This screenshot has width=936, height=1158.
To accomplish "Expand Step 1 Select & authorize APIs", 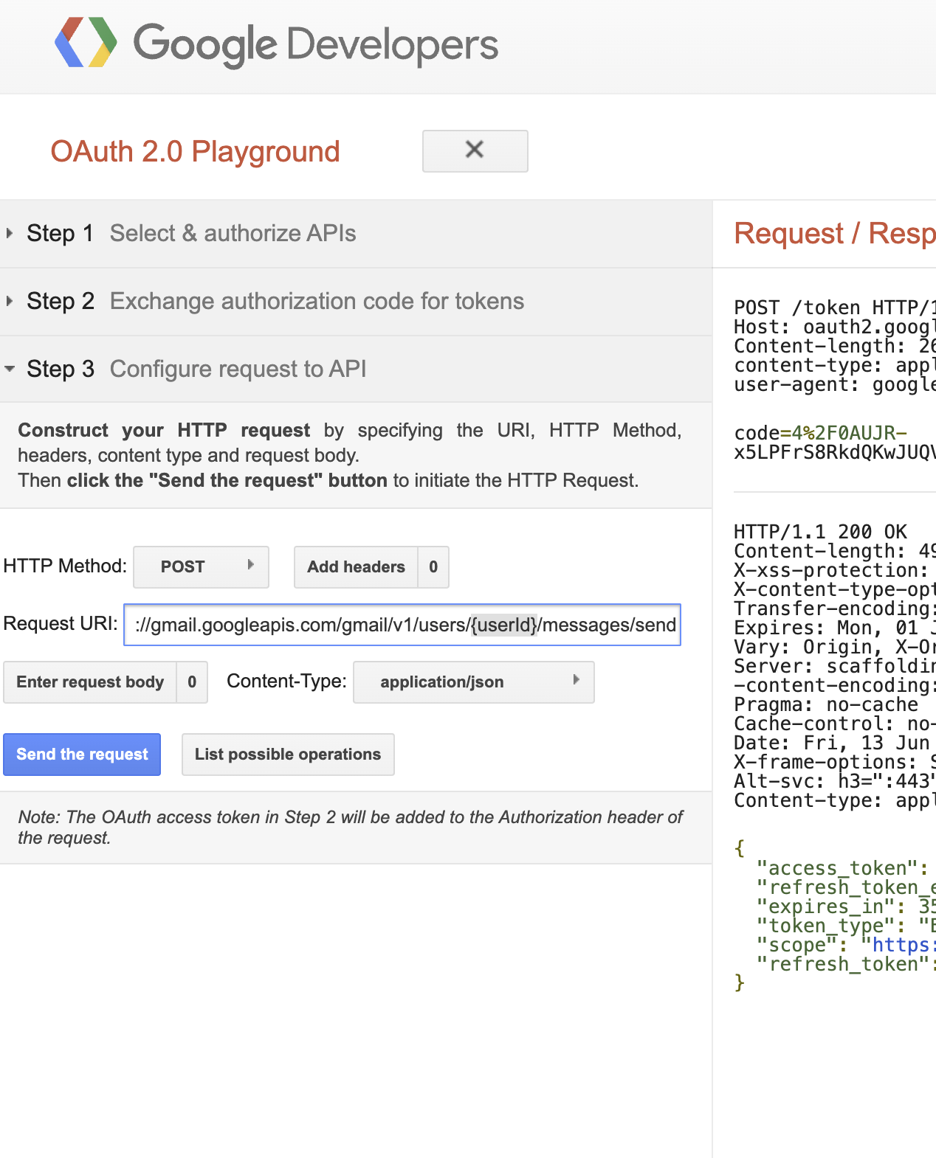I will 356,234.
